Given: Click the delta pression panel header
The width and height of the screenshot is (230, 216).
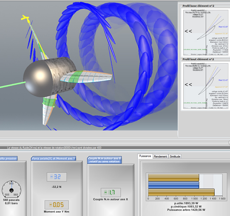Looking at the screenshot, I should (x=9, y=158).
